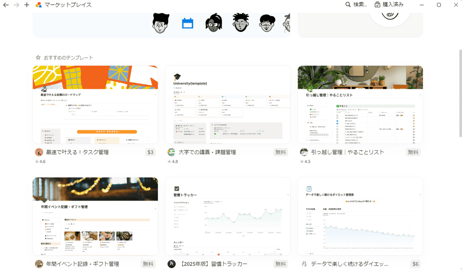Open the 大学での講義・課題管理 template link
462x271 pixels.
click(207, 152)
